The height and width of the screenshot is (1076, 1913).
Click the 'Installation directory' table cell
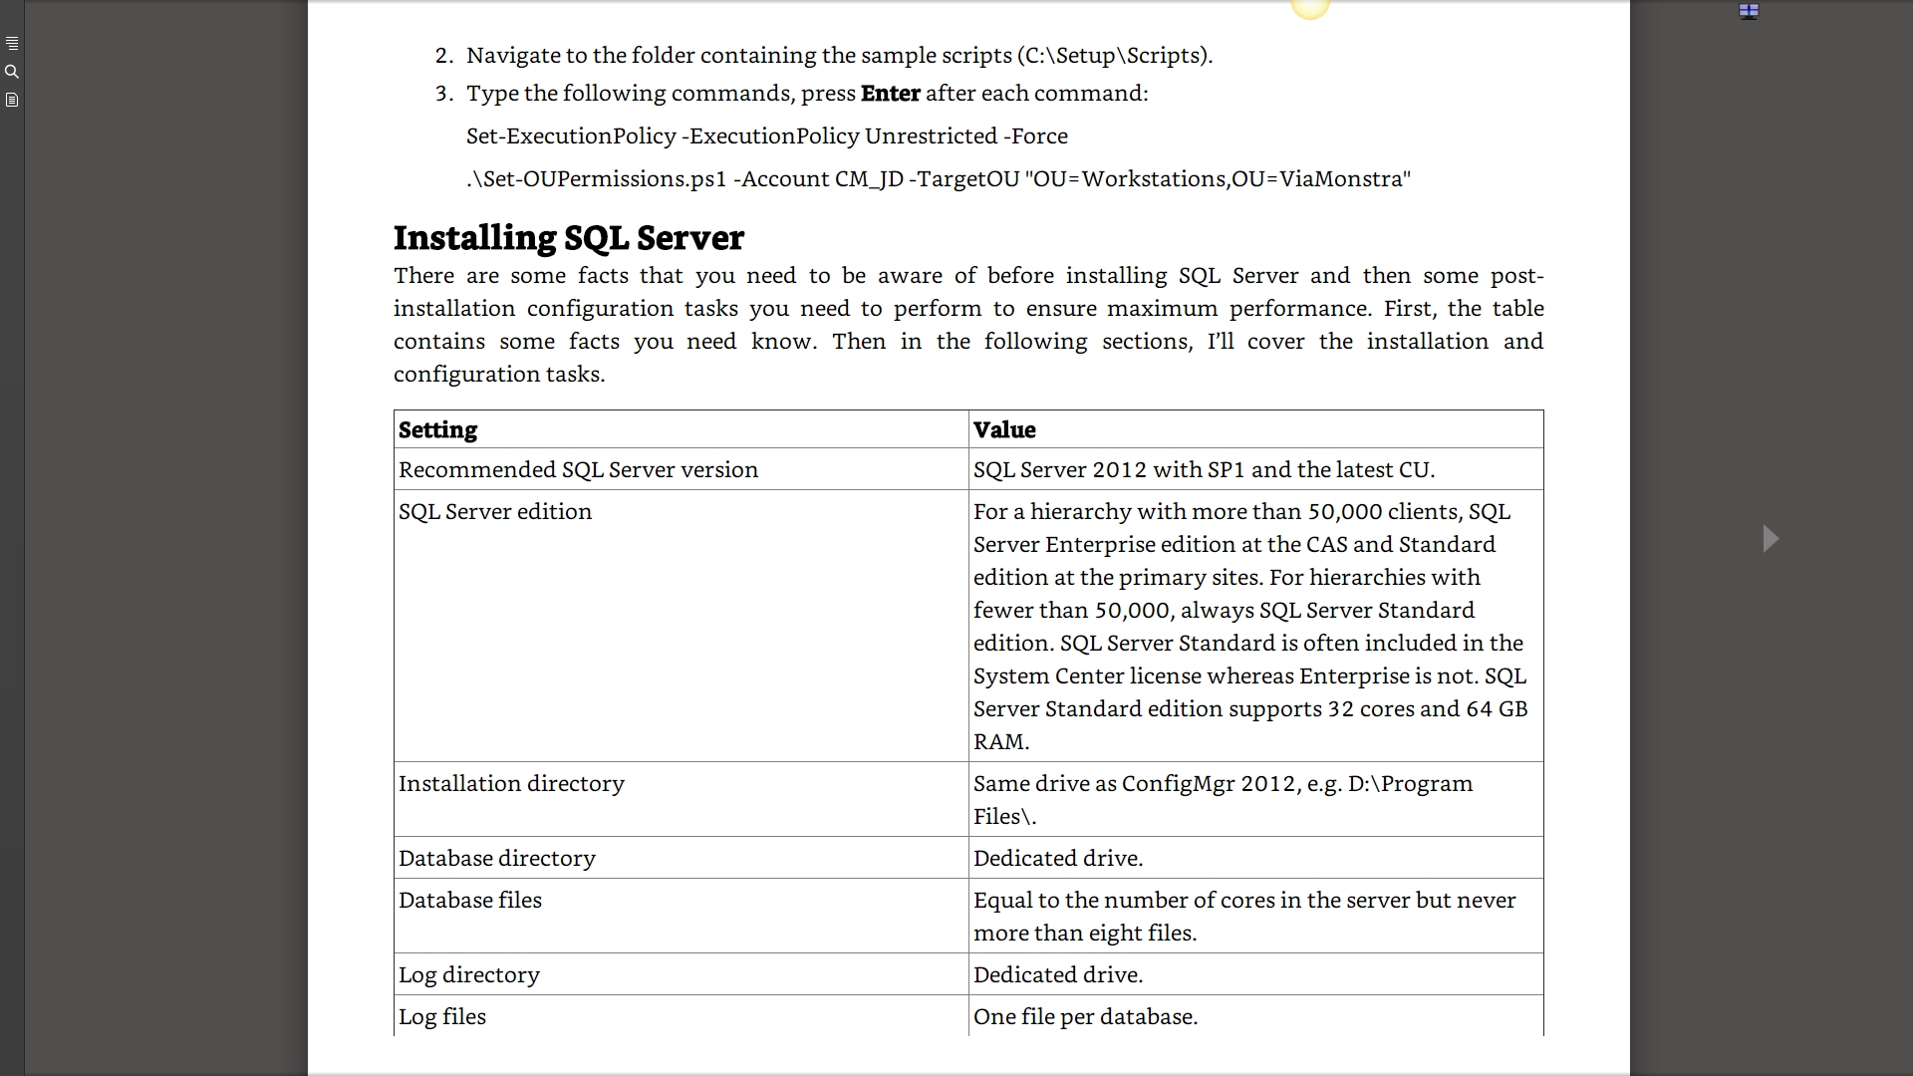coord(511,784)
